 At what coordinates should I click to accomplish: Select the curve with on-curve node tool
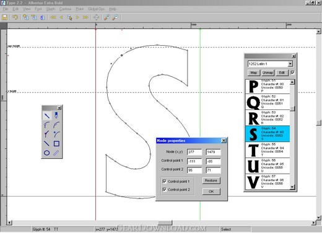(47, 125)
